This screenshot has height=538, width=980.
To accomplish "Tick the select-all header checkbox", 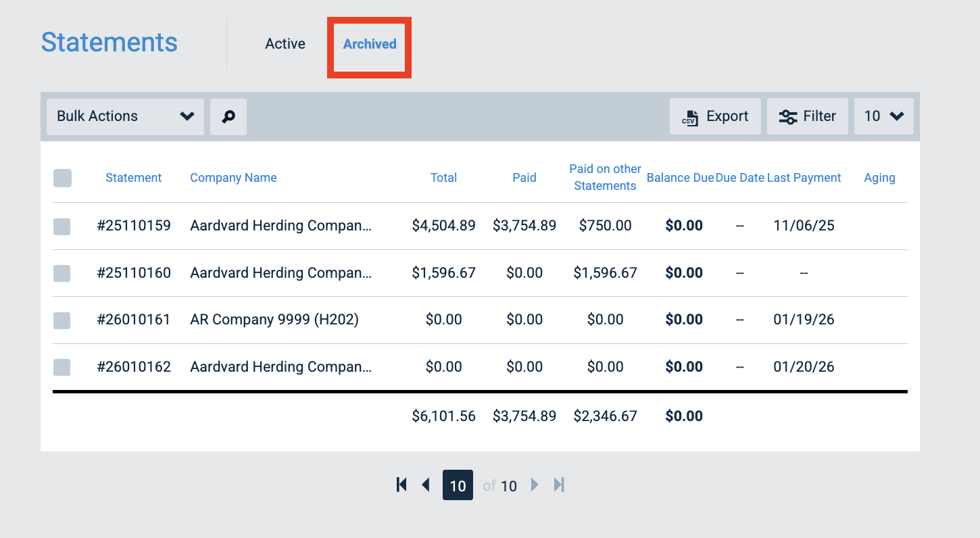I will pos(62,178).
